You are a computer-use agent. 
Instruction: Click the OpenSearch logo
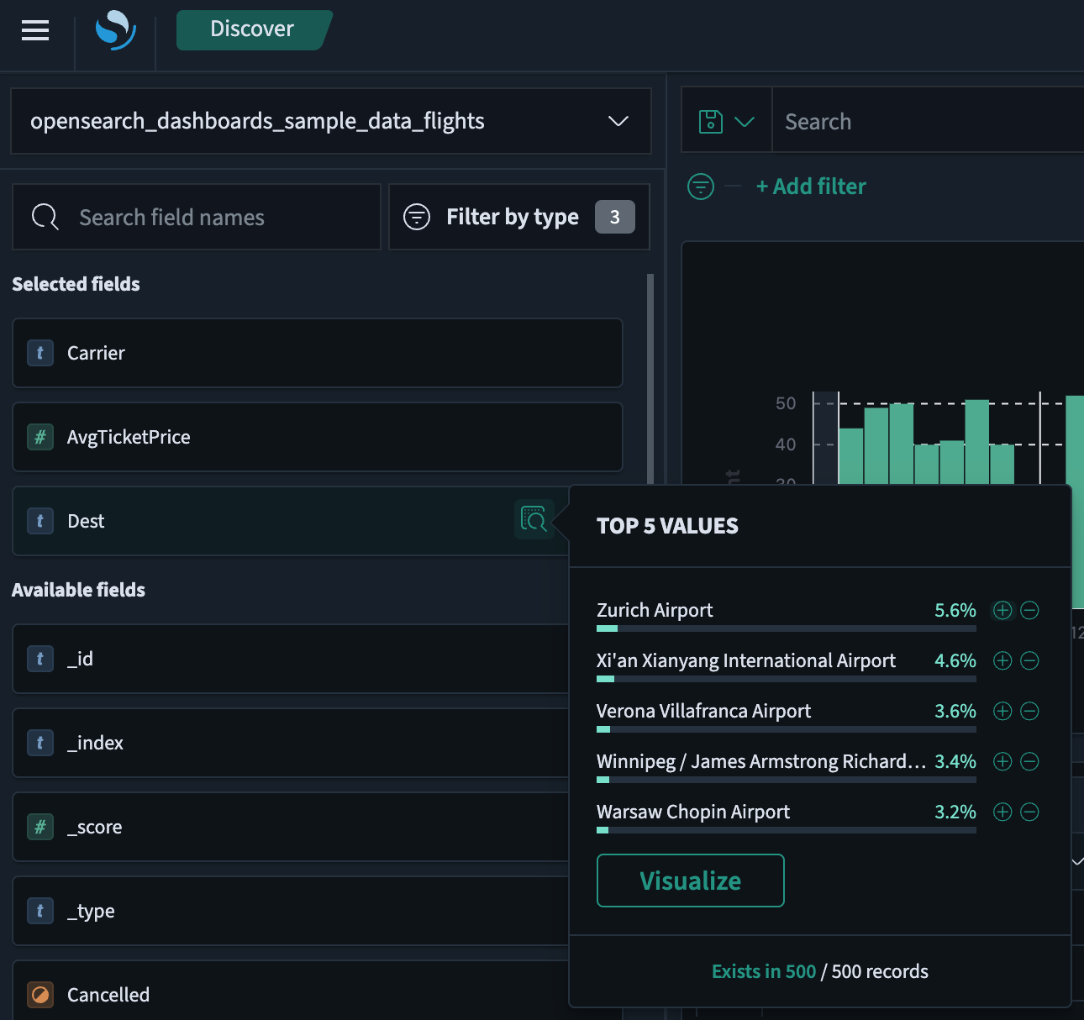pyautogui.click(x=115, y=30)
